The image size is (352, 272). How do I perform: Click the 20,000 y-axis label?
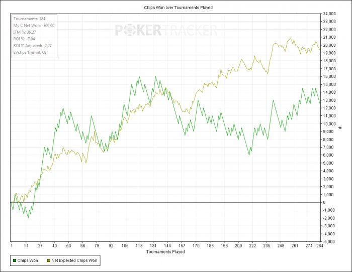pyautogui.click(x=329, y=45)
